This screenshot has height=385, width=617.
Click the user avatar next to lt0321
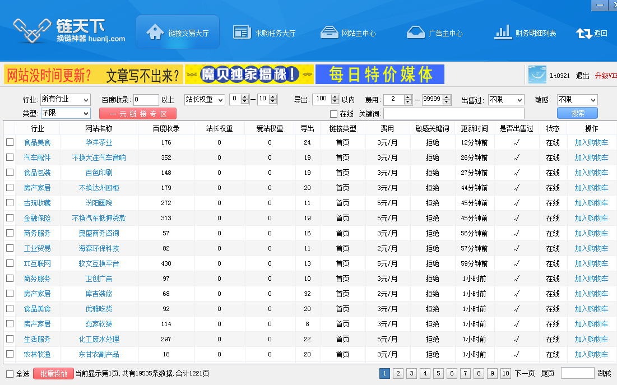(x=537, y=75)
